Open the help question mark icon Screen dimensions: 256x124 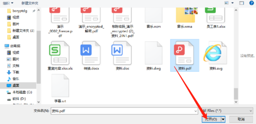point(251,3)
